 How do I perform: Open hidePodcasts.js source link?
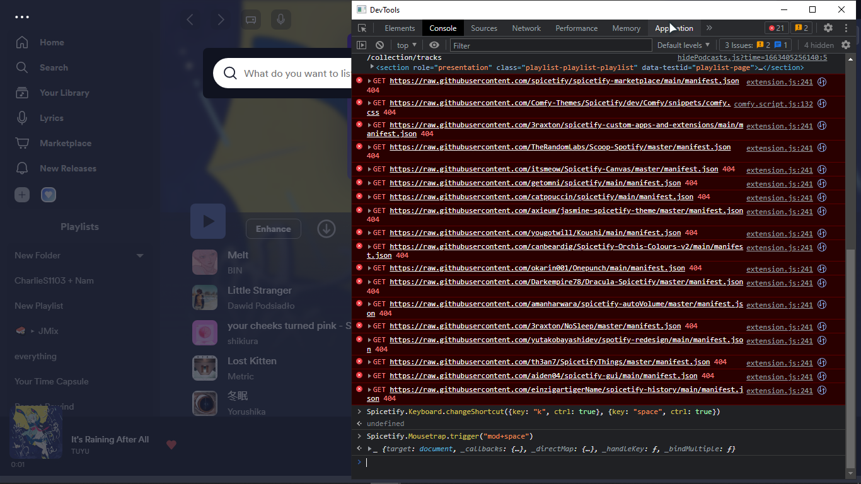tap(753, 57)
